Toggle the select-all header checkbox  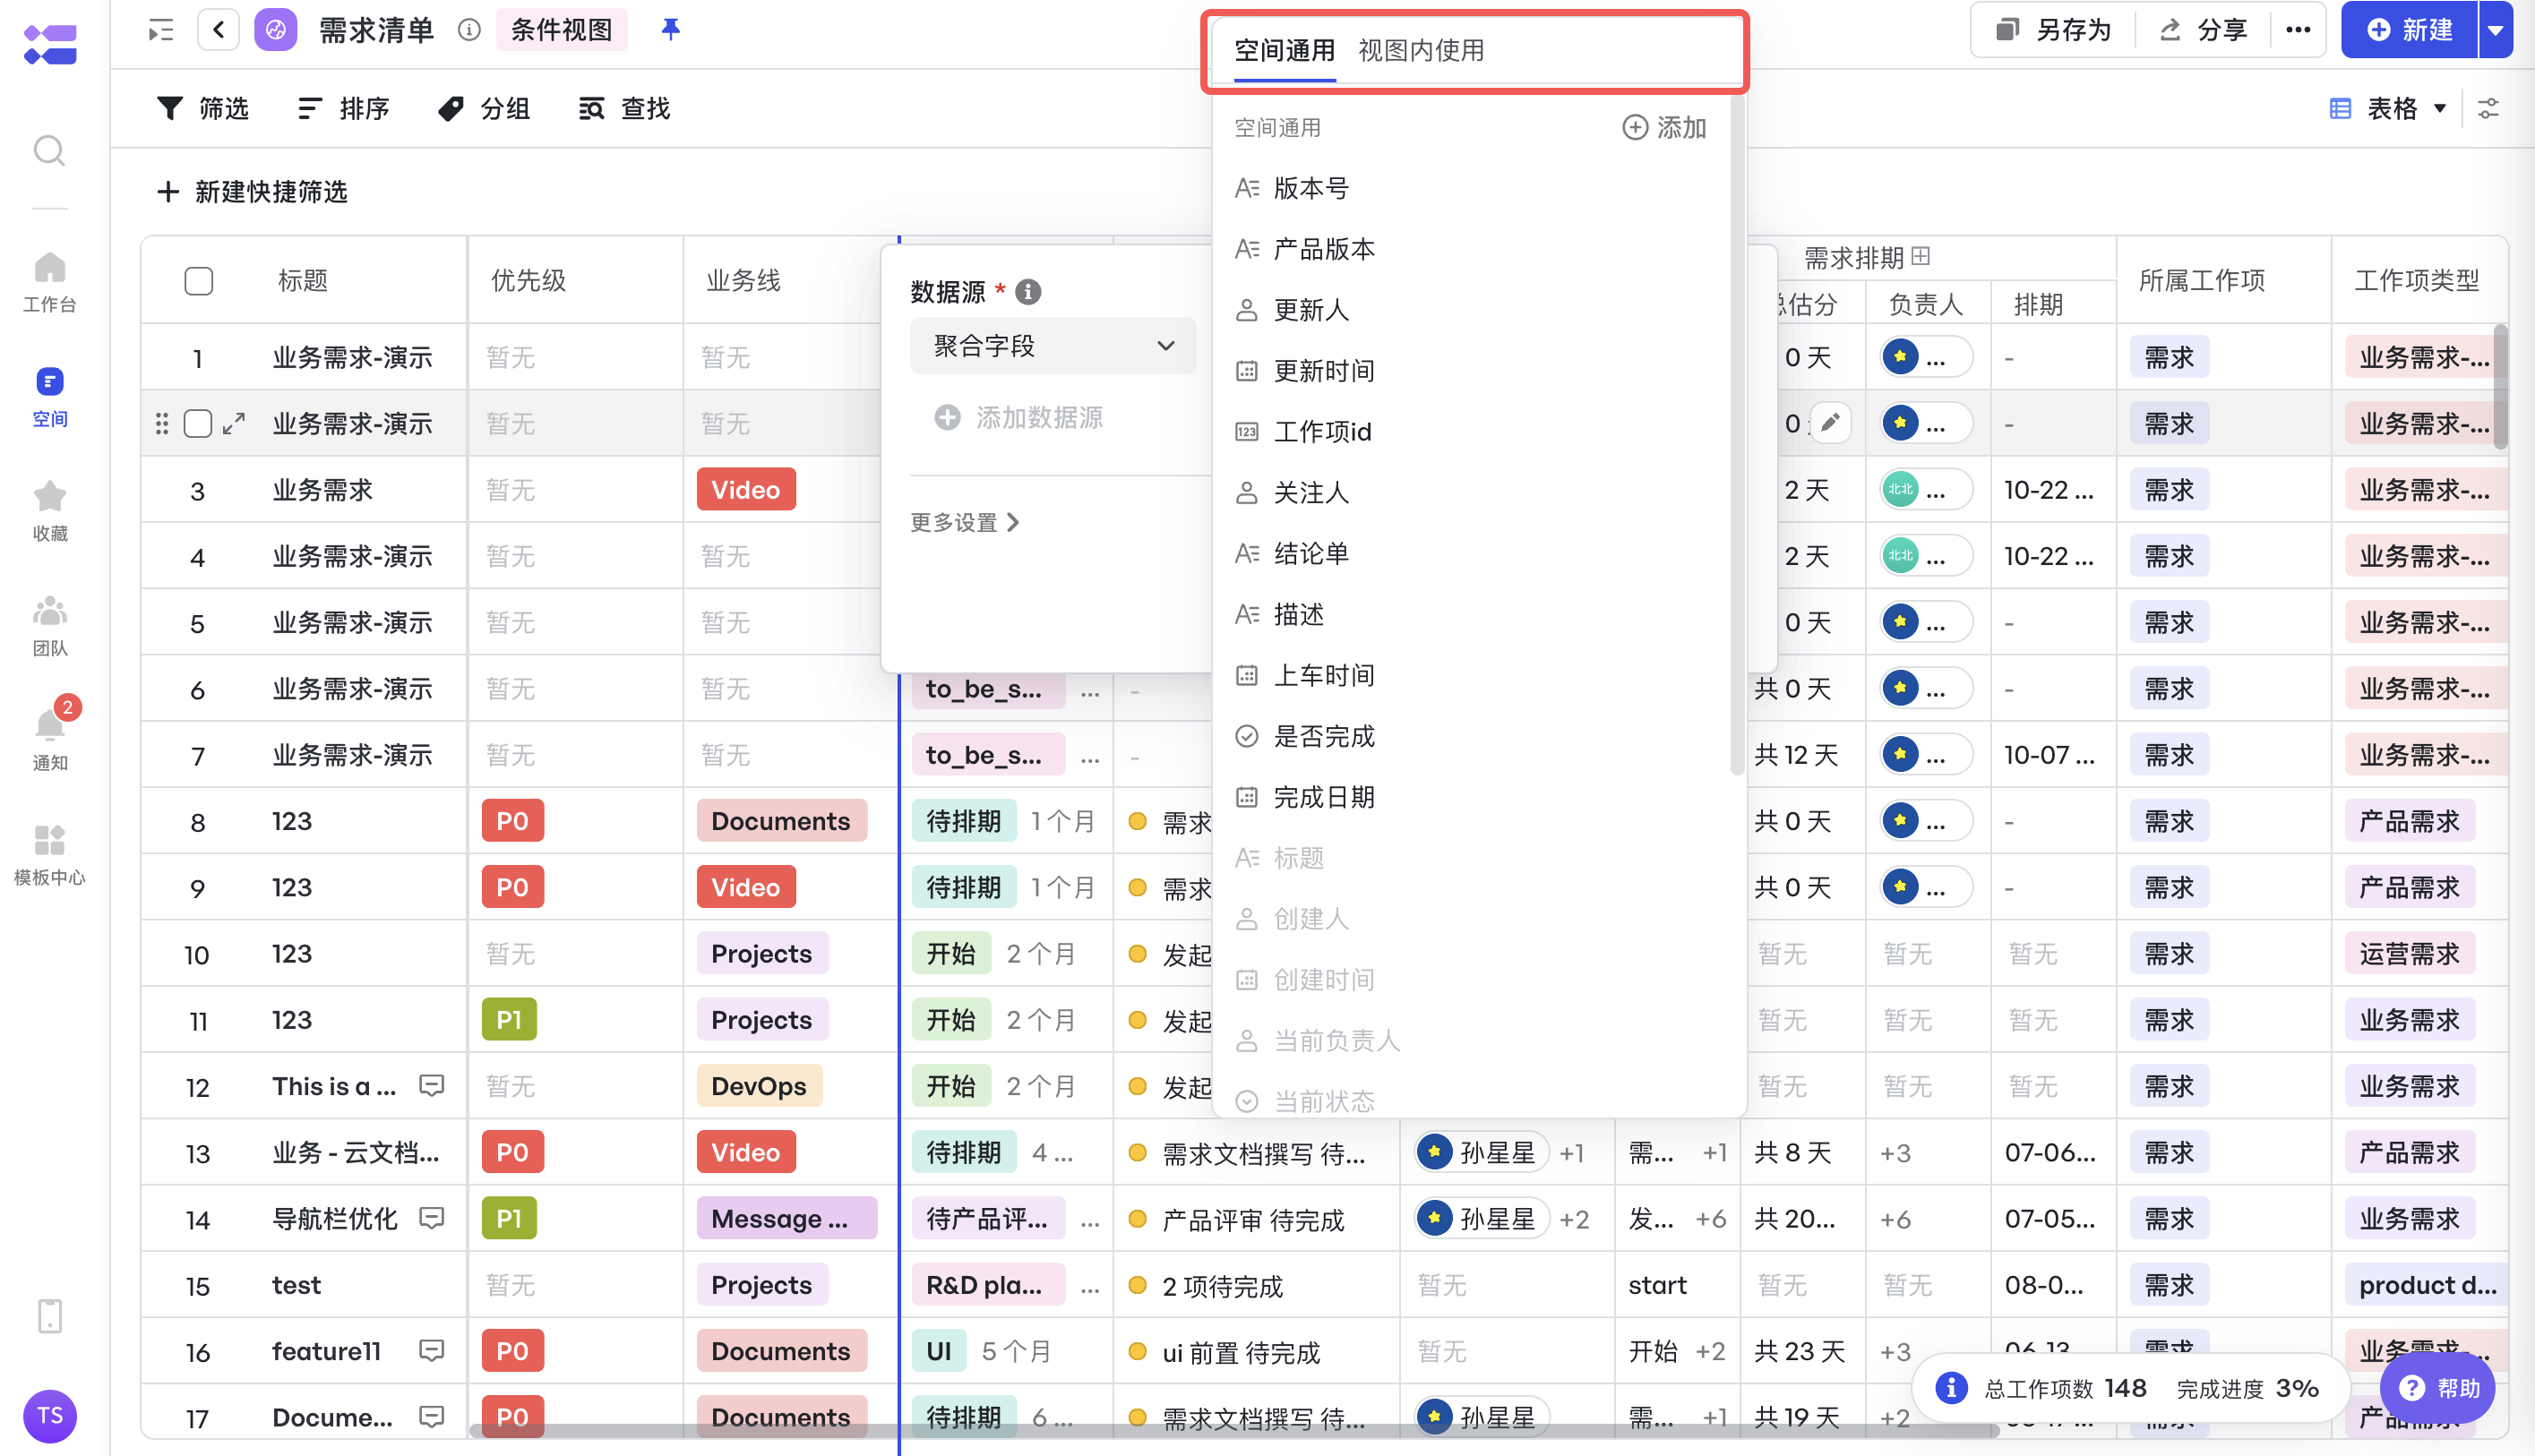[198, 281]
